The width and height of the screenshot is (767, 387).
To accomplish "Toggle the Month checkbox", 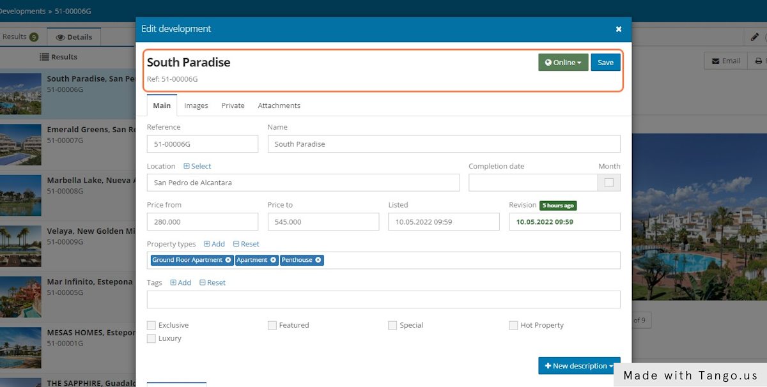I will tap(608, 183).
